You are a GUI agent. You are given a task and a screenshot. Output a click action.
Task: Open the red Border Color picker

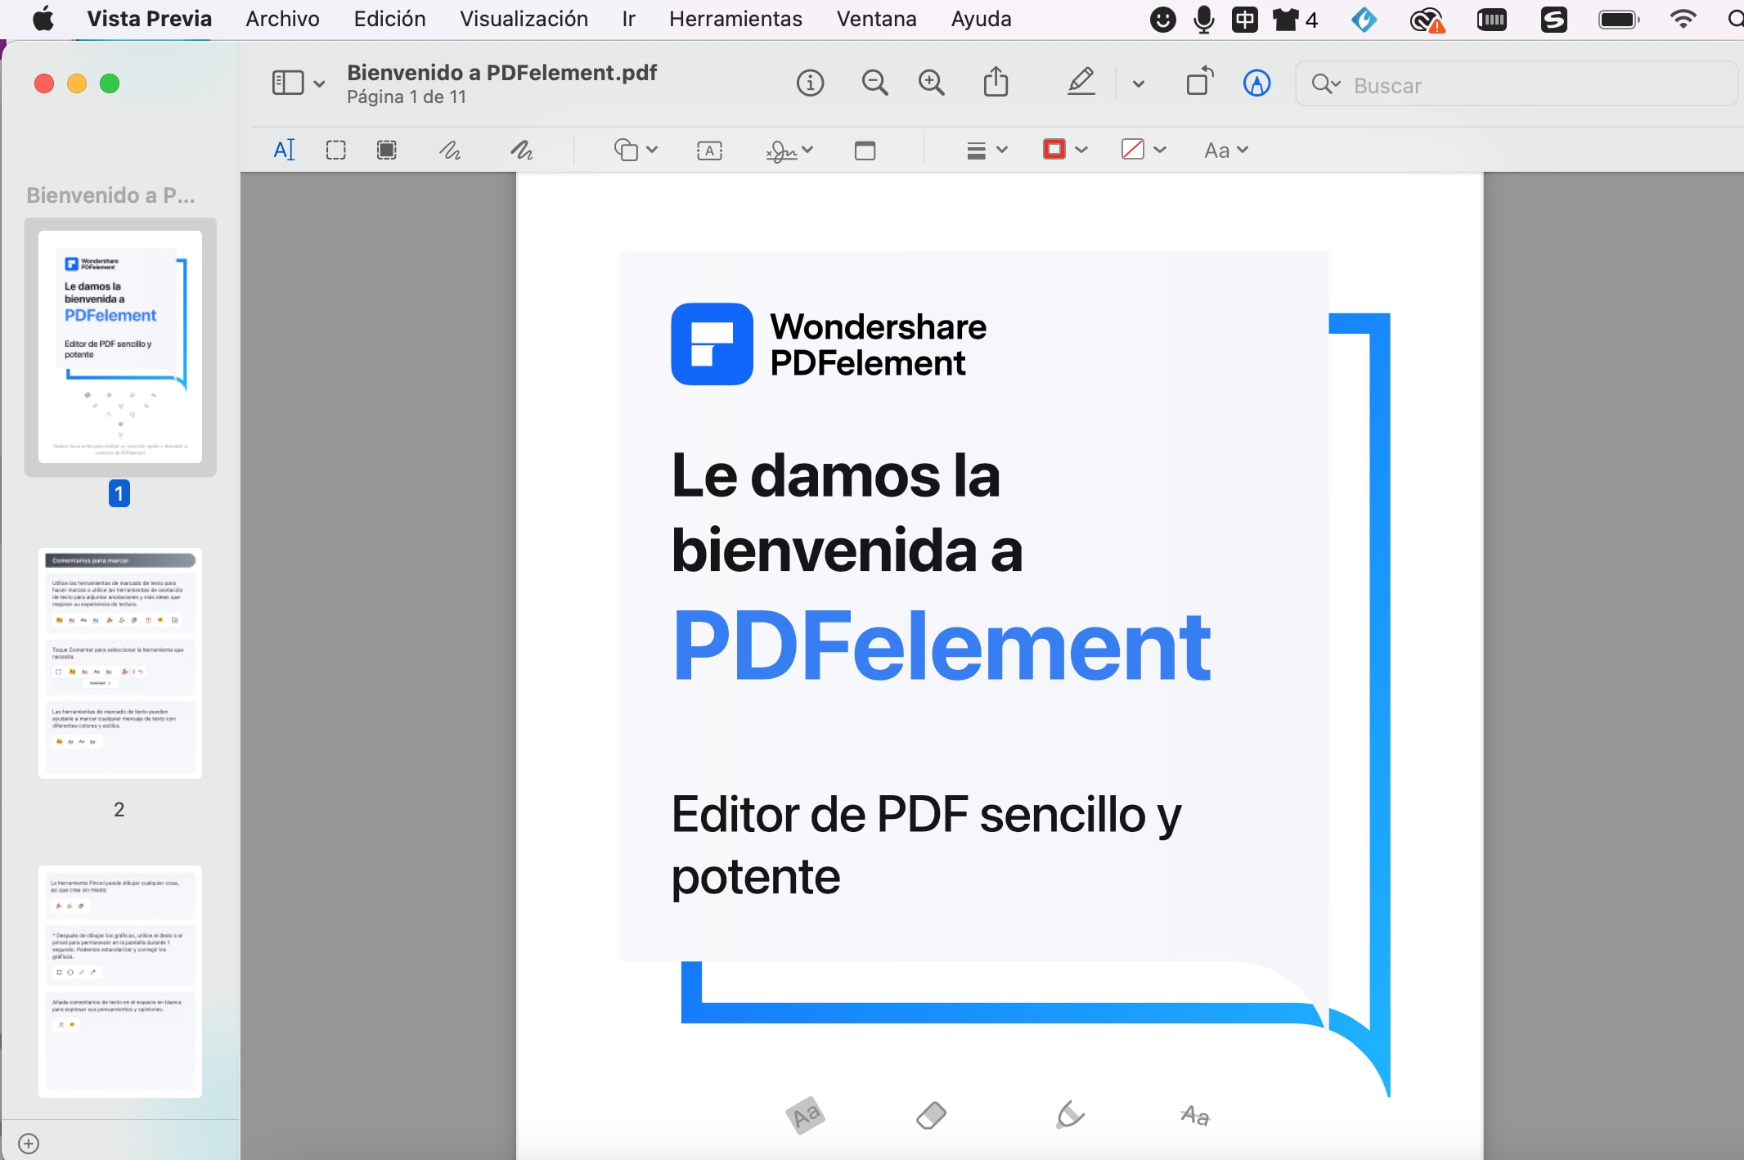[x=1064, y=150]
